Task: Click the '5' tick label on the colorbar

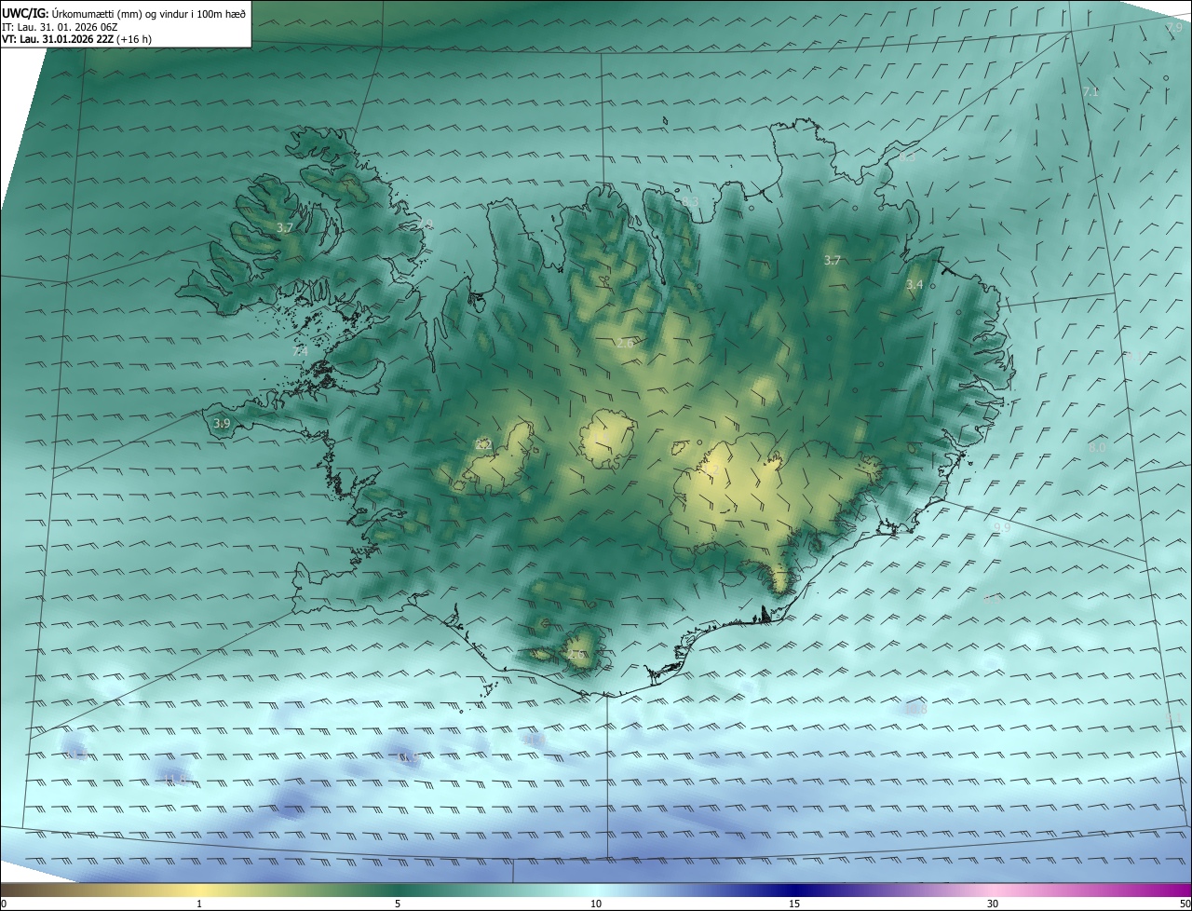Action: point(398,904)
